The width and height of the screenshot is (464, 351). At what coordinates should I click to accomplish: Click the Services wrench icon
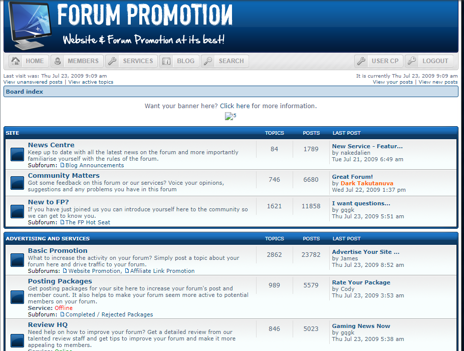(112, 61)
